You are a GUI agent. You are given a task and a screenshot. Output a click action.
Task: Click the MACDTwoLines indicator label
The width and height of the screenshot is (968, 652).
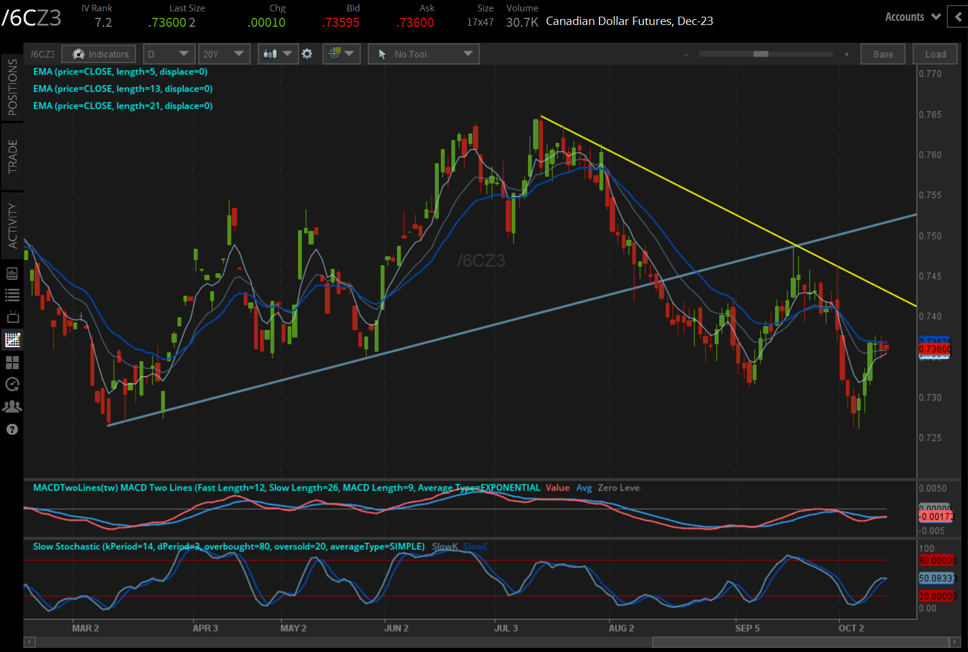287,488
